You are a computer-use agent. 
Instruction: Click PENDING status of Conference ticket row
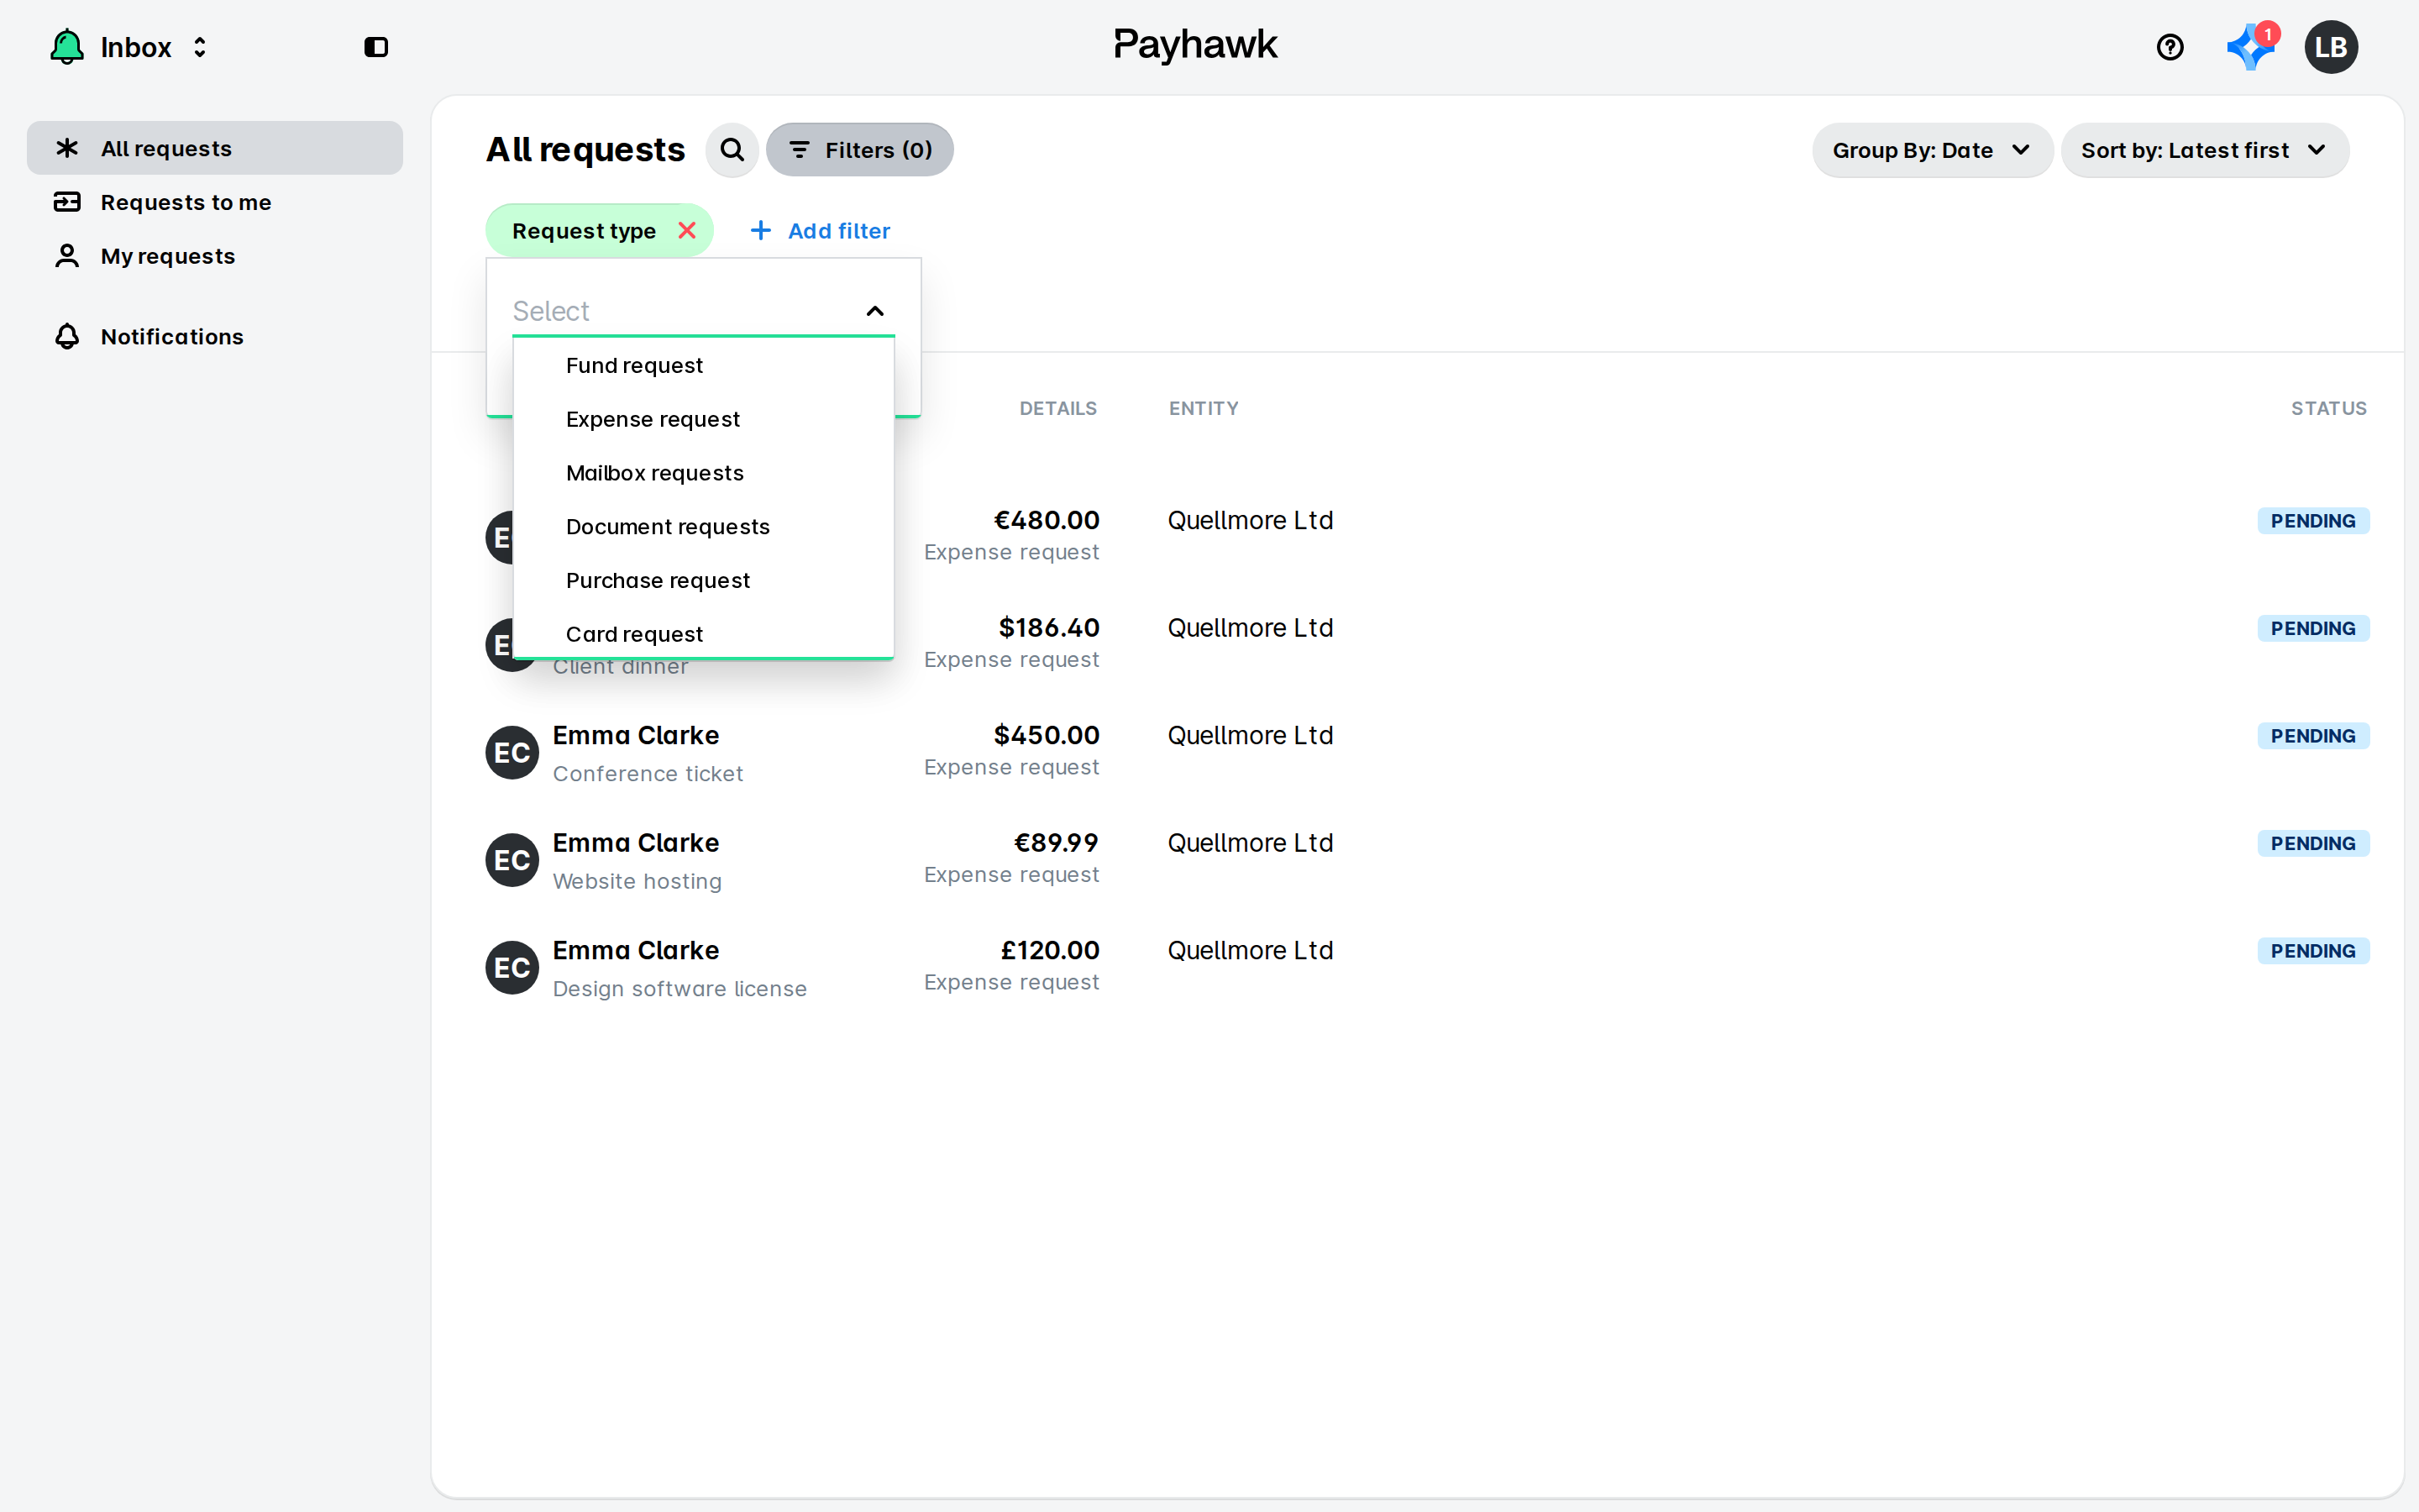(x=2313, y=736)
